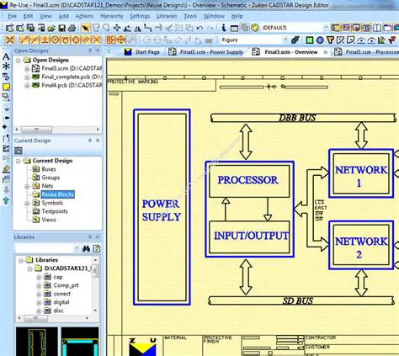The height and width of the screenshot is (356, 399).
Task: Open the Hierarchy menu
Action: 112,16
